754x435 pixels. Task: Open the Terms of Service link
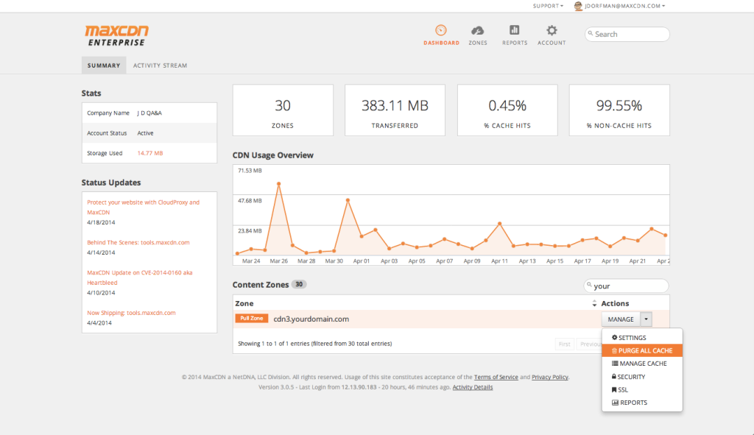[x=496, y=377]
